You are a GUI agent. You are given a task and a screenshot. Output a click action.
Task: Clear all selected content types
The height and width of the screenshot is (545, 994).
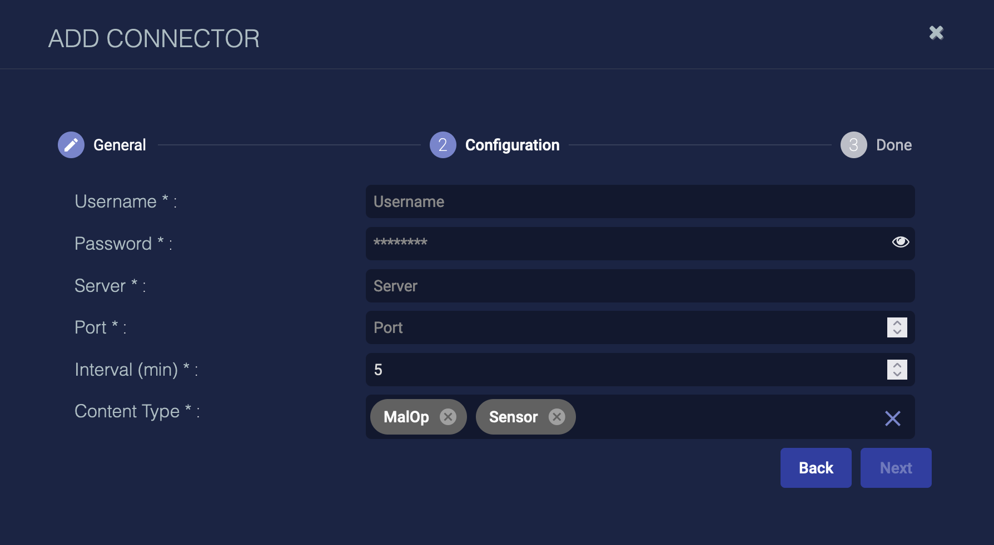[x=892, y=418]
